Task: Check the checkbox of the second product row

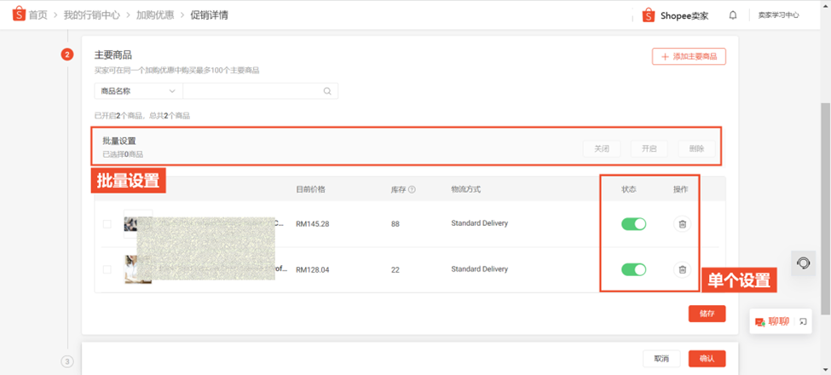Action: (107, 269)
